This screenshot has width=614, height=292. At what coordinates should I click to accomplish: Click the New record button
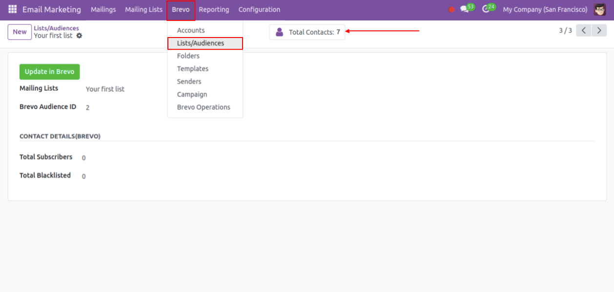20,32
